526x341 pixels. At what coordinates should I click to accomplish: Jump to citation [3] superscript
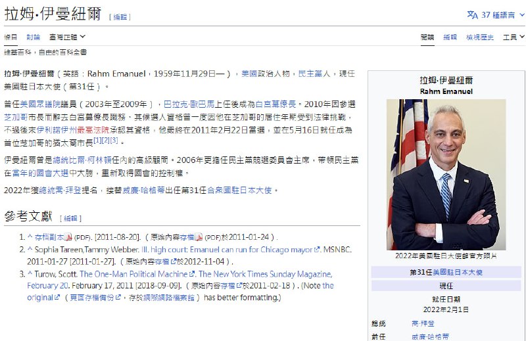114,140
